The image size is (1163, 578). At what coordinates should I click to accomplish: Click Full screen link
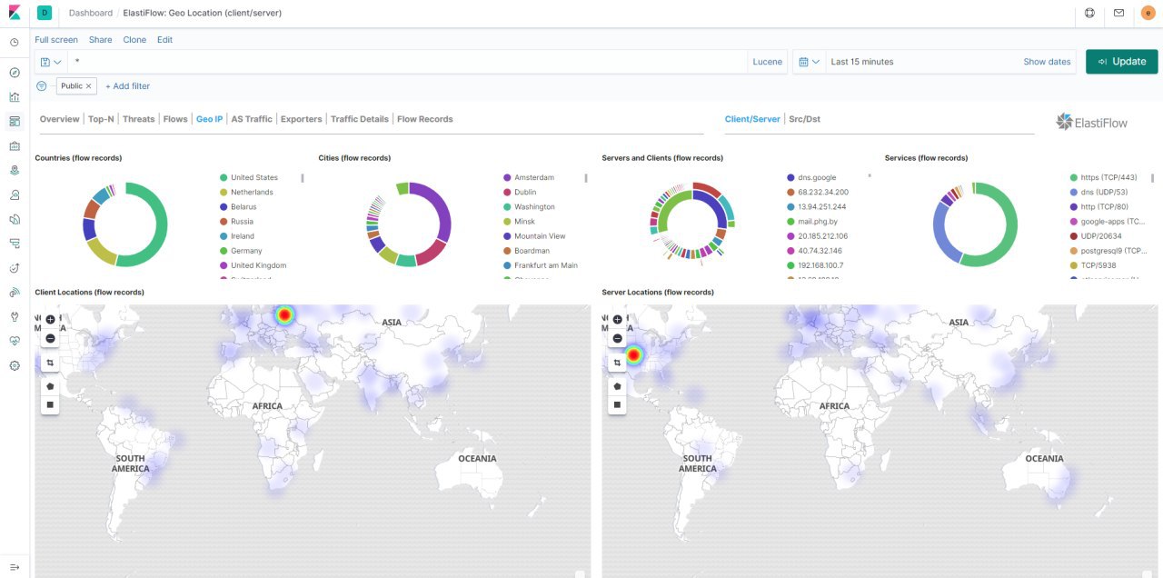tap(56, 40)
